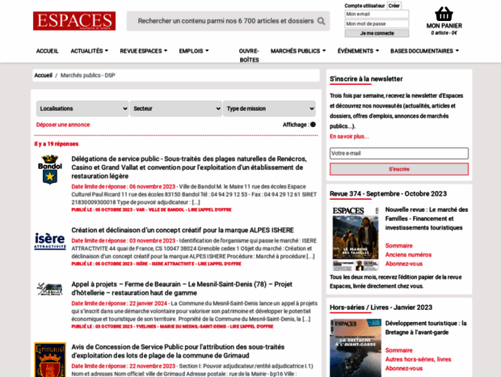501x377 pixels.
Task: Click the Marchés publics - DSP breadcrumb text
Action: pyautogui.click(x=87, y=75)
